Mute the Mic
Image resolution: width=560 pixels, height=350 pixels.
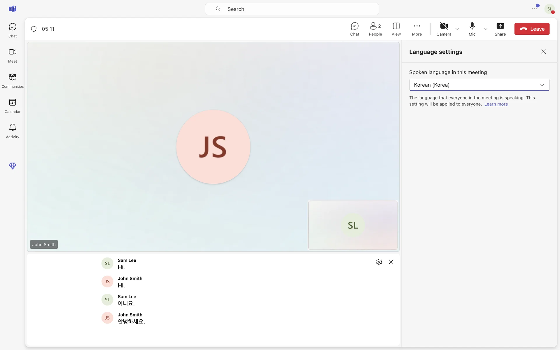click(x=472, y=29)
